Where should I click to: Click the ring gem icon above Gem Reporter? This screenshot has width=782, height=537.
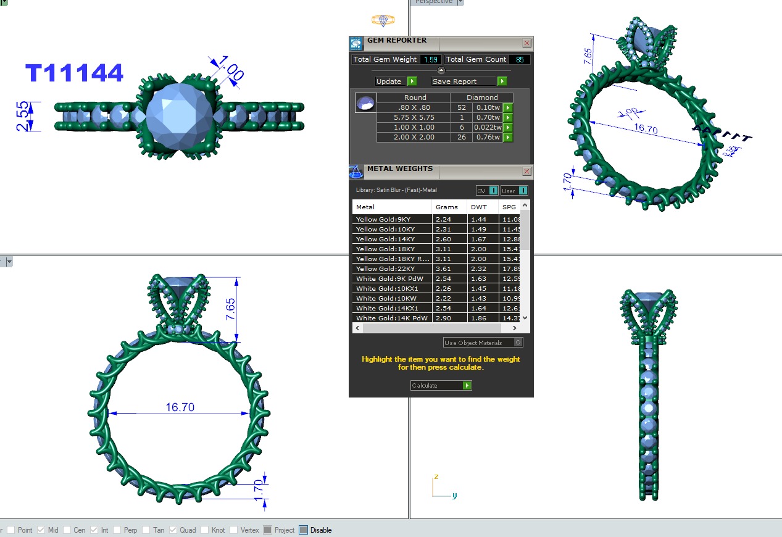[383, 20]
